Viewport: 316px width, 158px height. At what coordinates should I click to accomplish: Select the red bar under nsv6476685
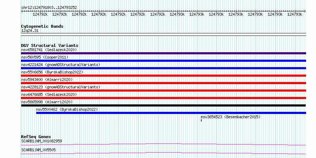pos(163,98)
